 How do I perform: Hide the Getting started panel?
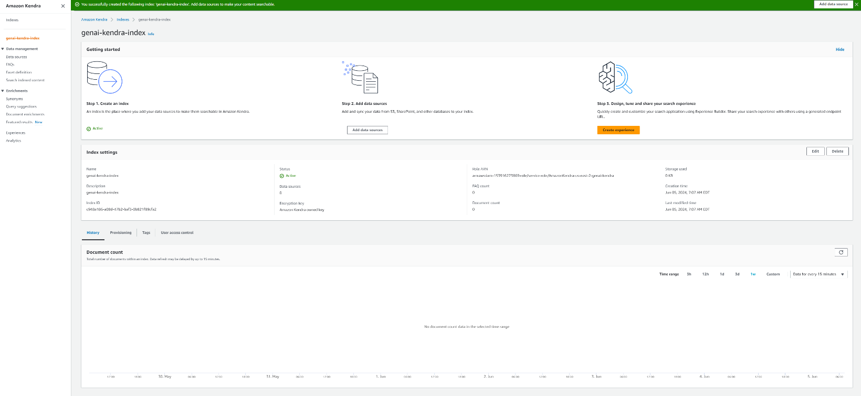(x=840, y=50)
